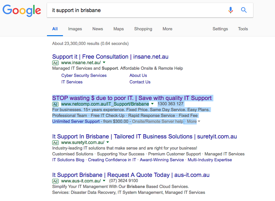The image size is (275, 201).
Task: Open the Cyber Security Services sitelink
Action: coord(84,76)
